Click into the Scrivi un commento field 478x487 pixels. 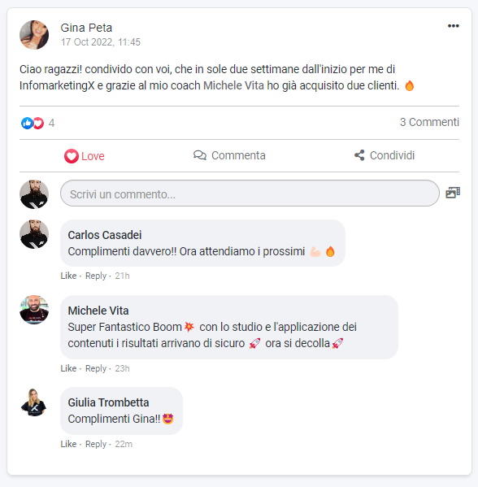point(250,193)
